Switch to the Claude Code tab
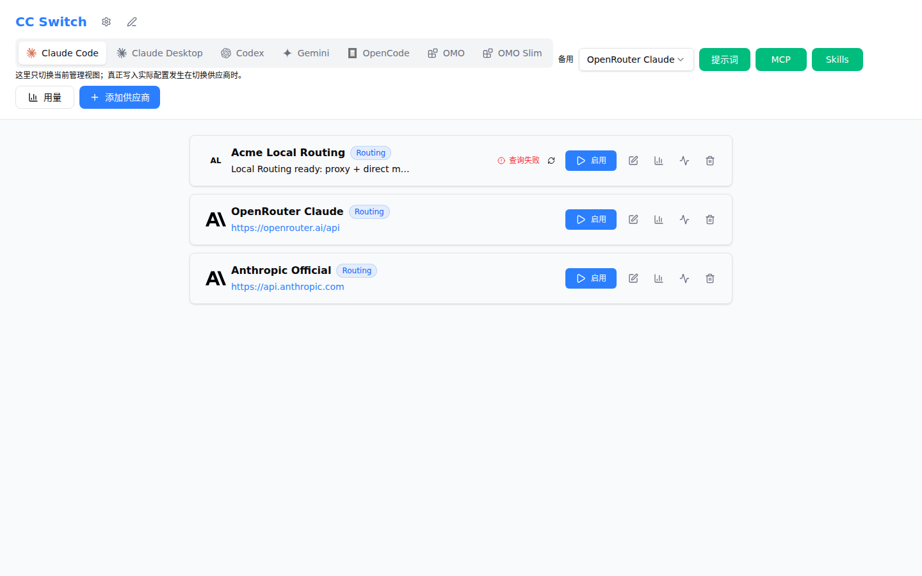 [x=62, y=53]
